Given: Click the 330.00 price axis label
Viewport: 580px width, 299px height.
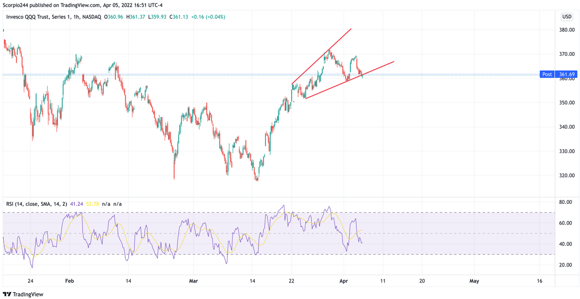Looking at the screenshot, I should (566, 151).
